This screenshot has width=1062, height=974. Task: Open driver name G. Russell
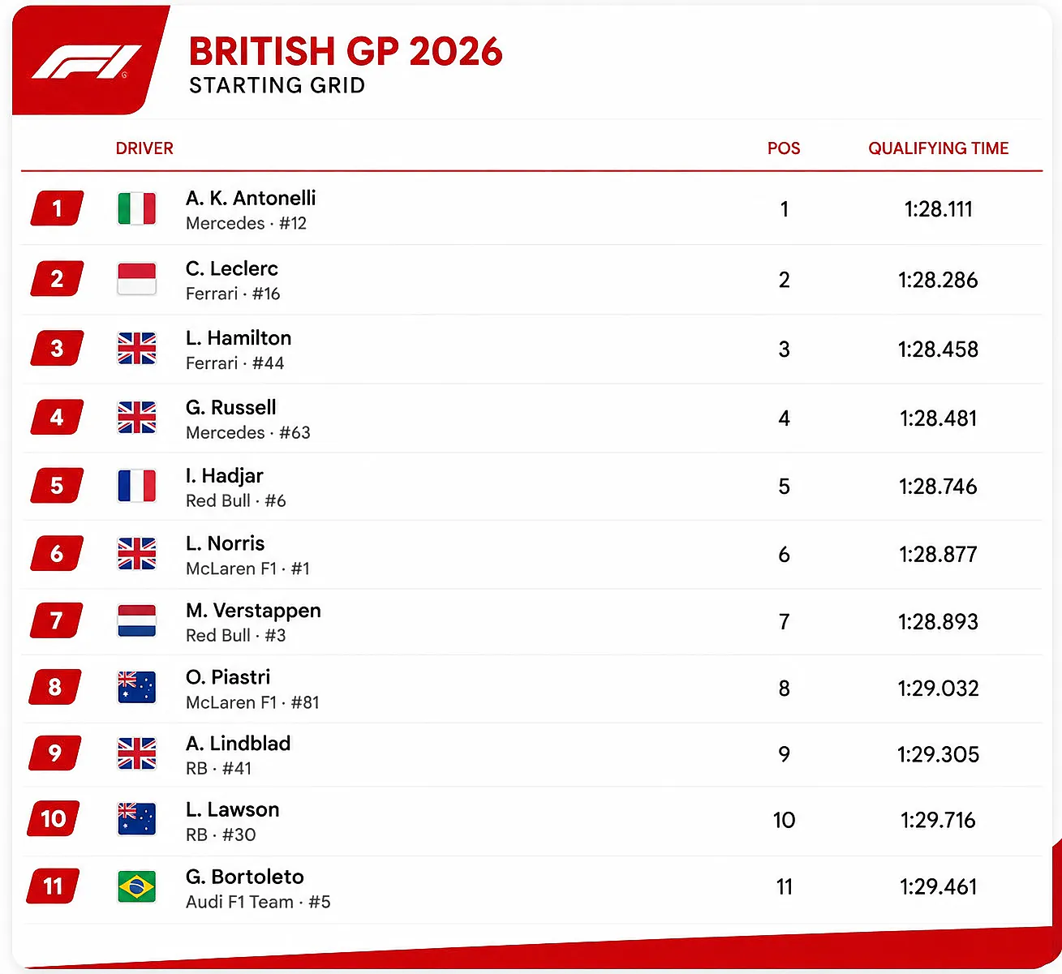coord(231,407)
